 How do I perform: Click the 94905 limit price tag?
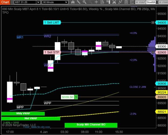click(x=162, y=23)
